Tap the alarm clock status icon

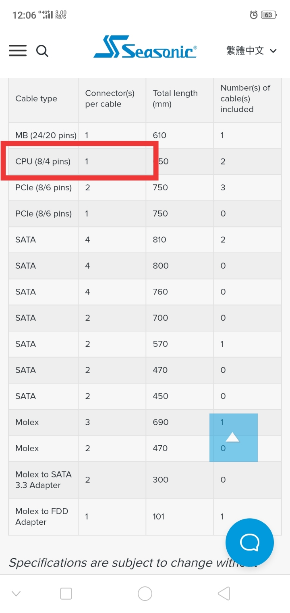254,15
